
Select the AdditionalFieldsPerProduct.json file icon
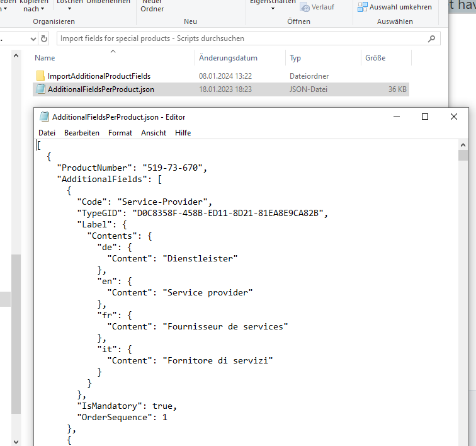point(41,89)
